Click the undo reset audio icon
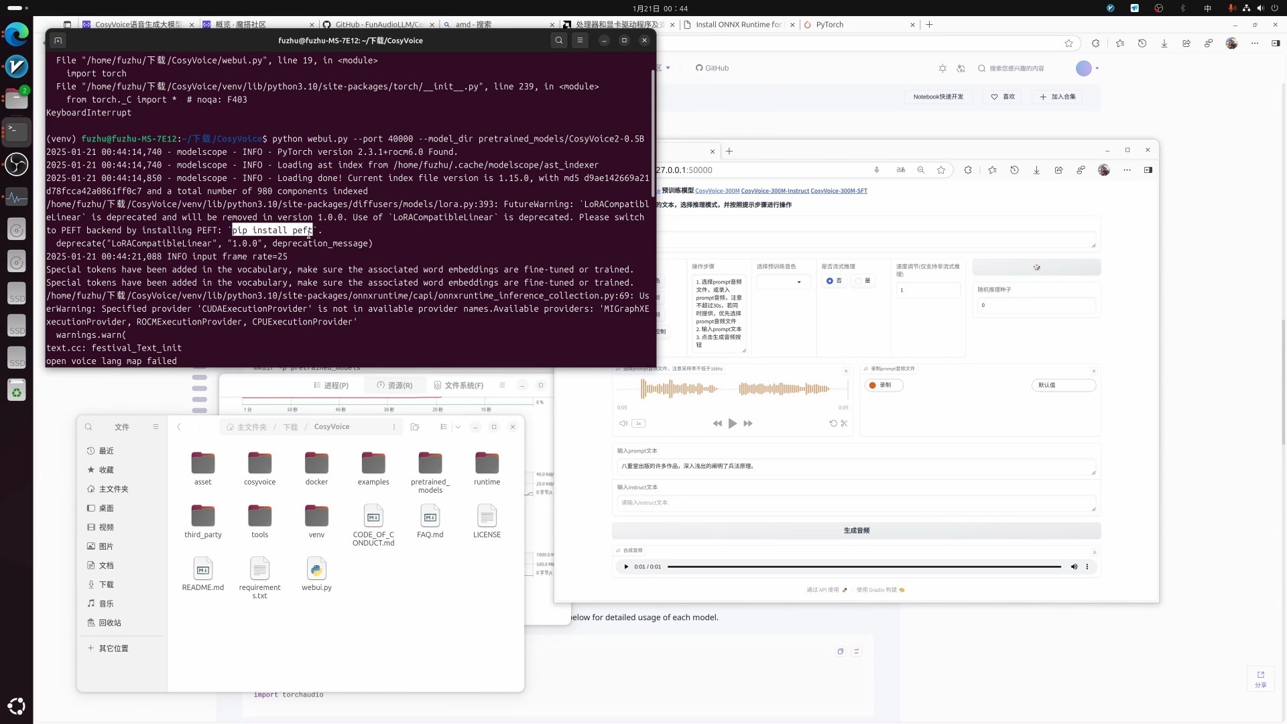 pyautogui.click(x=833, y=424)
